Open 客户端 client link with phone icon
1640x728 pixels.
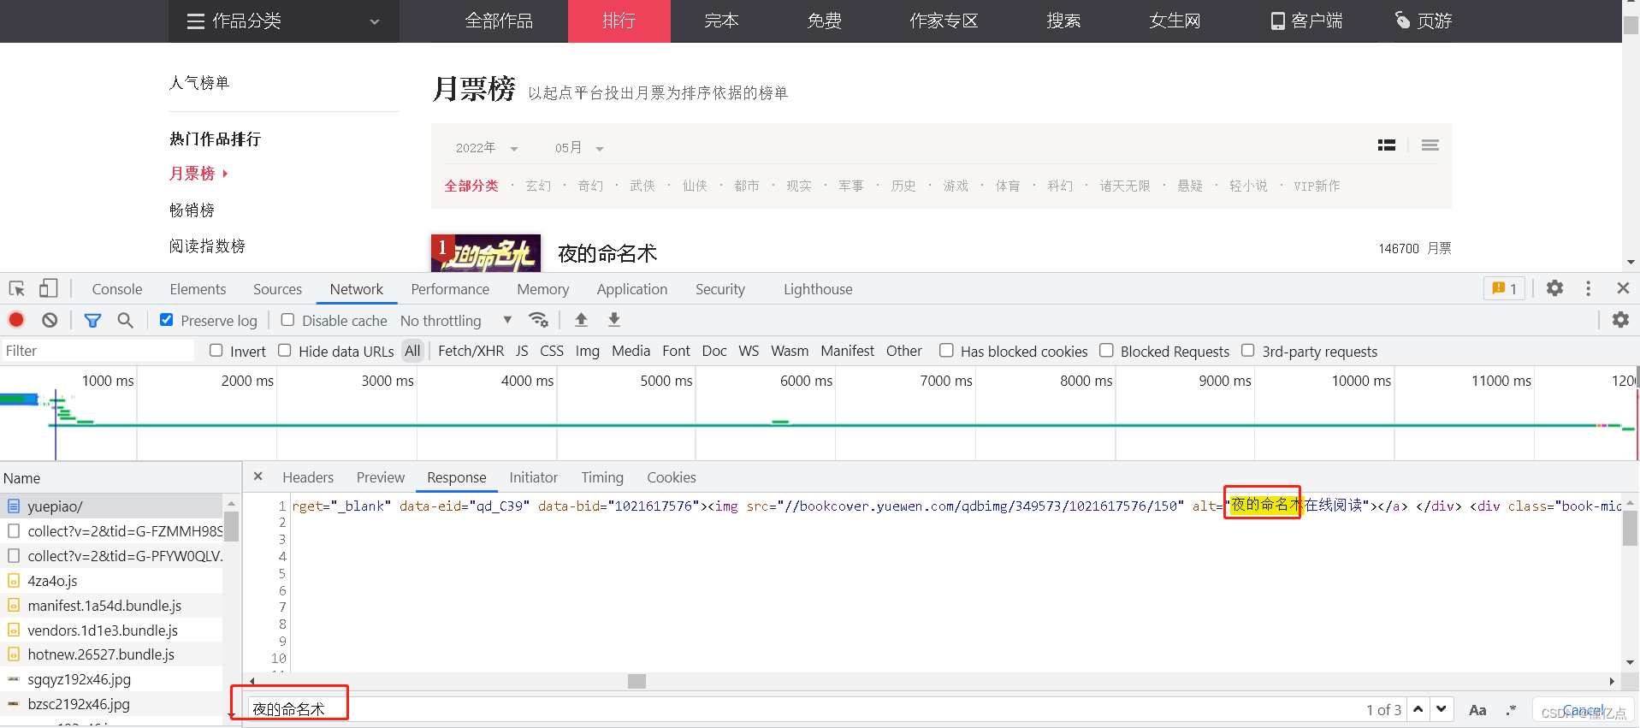pos(1306,21)
